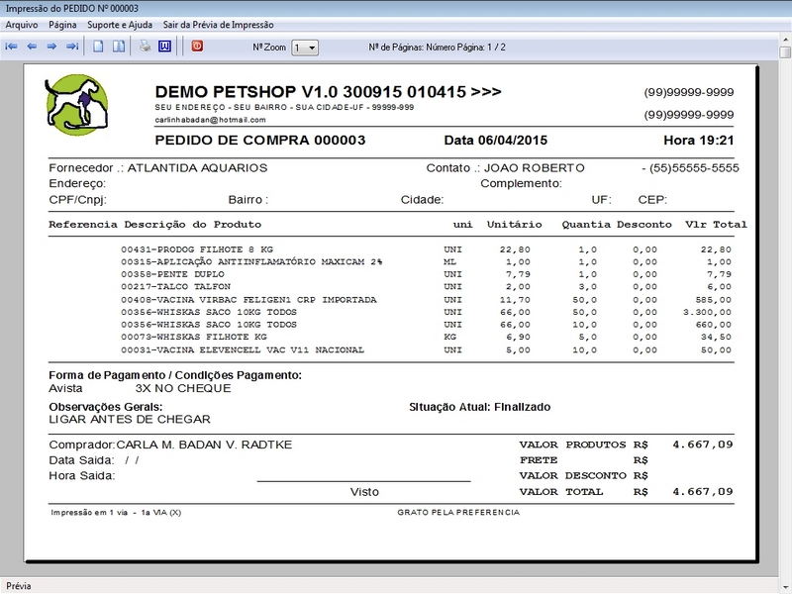Open the Arquivo menu
This screenshot has width=792, height=594.
tap(22, 24)
